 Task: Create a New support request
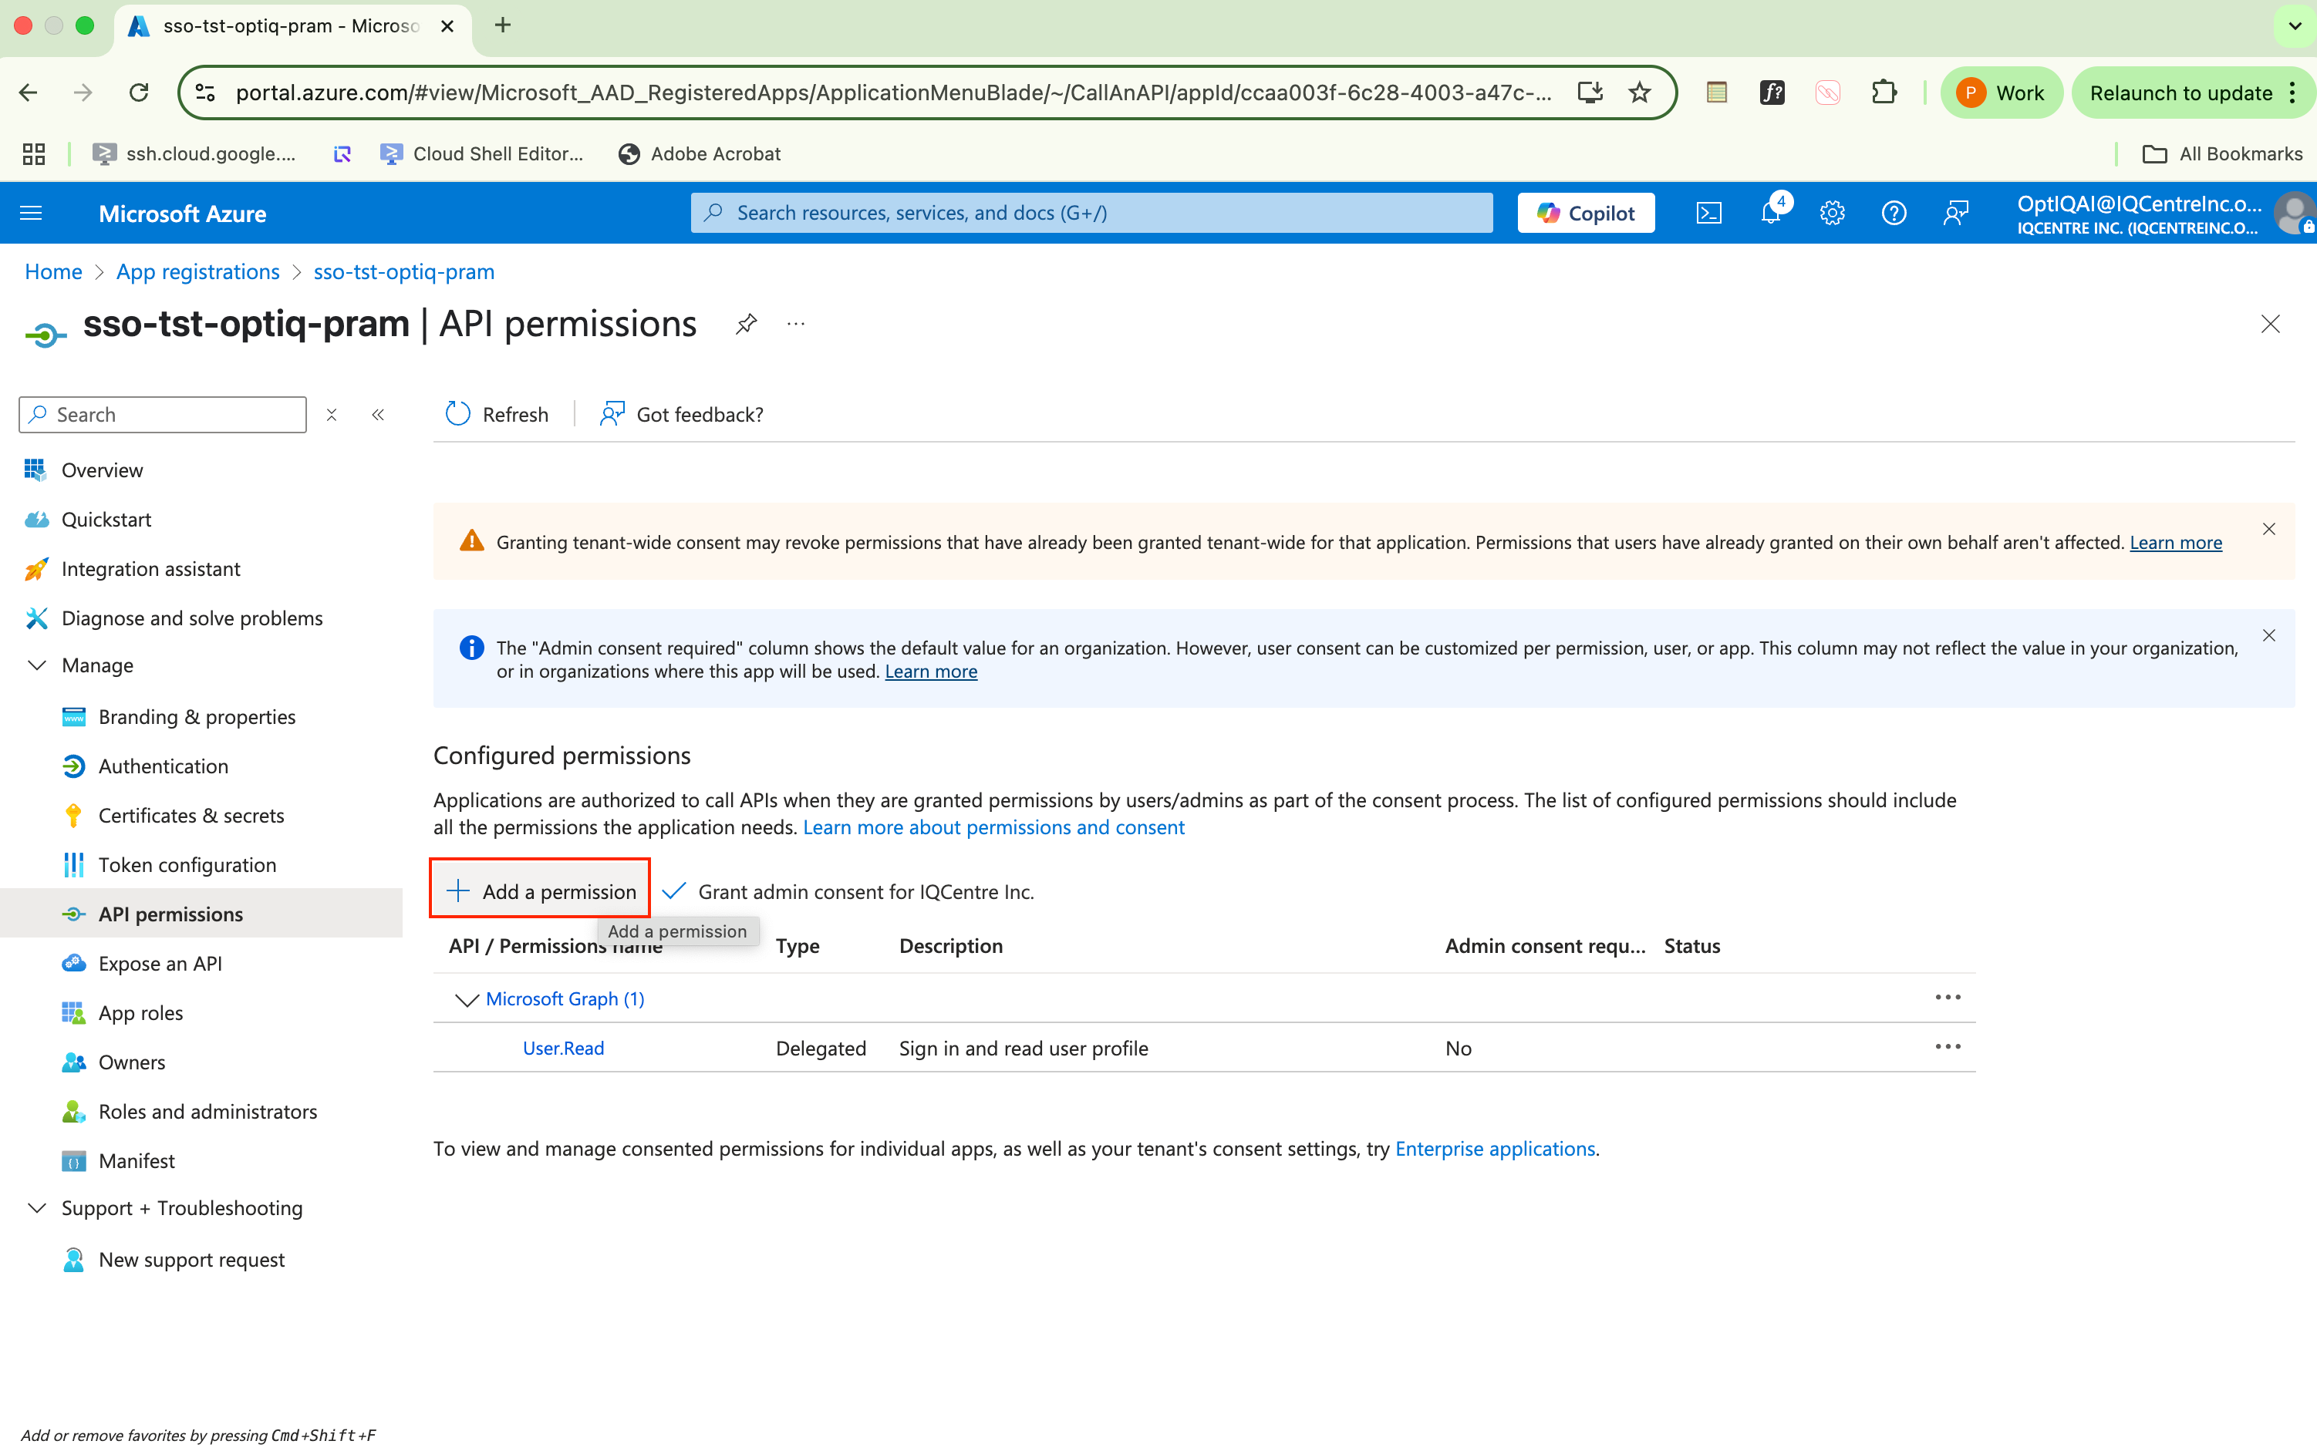click(x=191, y=1259)
